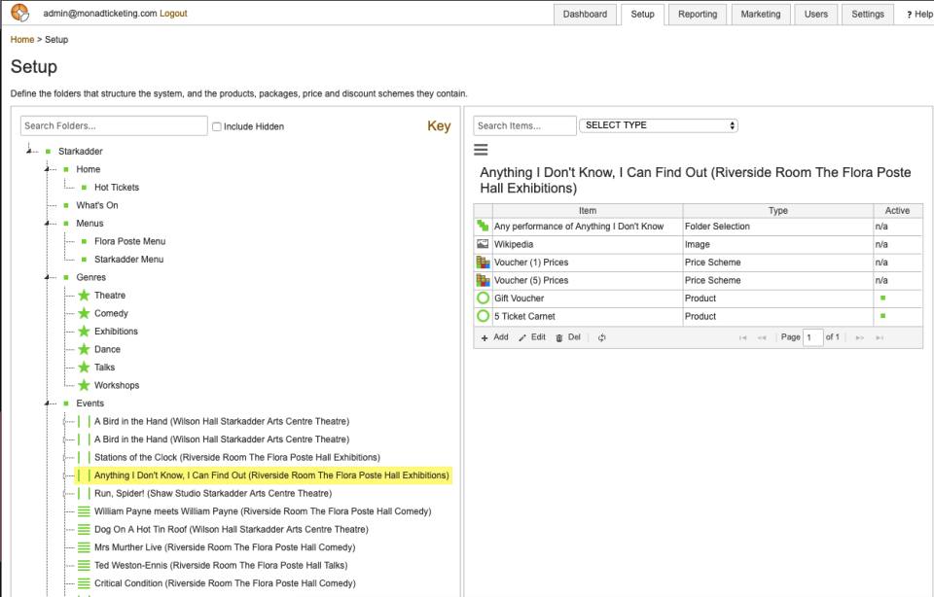Screen dimensions: 934x597
Task: Click the green star icon beside Theatre
Action: click(84, 296)
